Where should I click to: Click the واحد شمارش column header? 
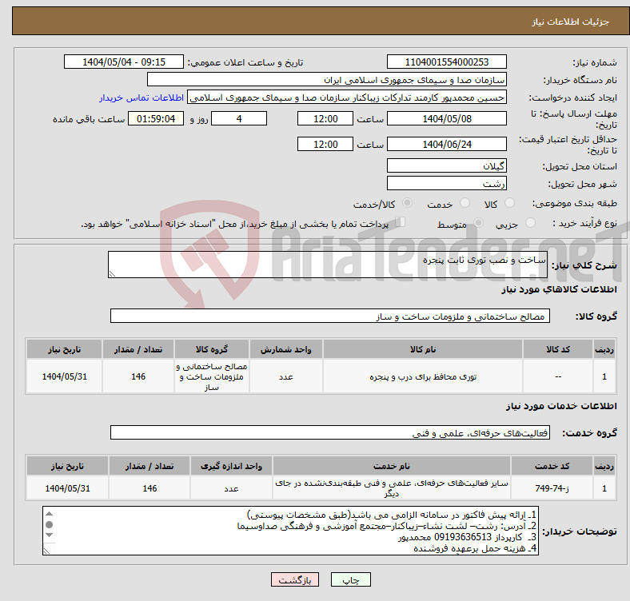[285, 349]
